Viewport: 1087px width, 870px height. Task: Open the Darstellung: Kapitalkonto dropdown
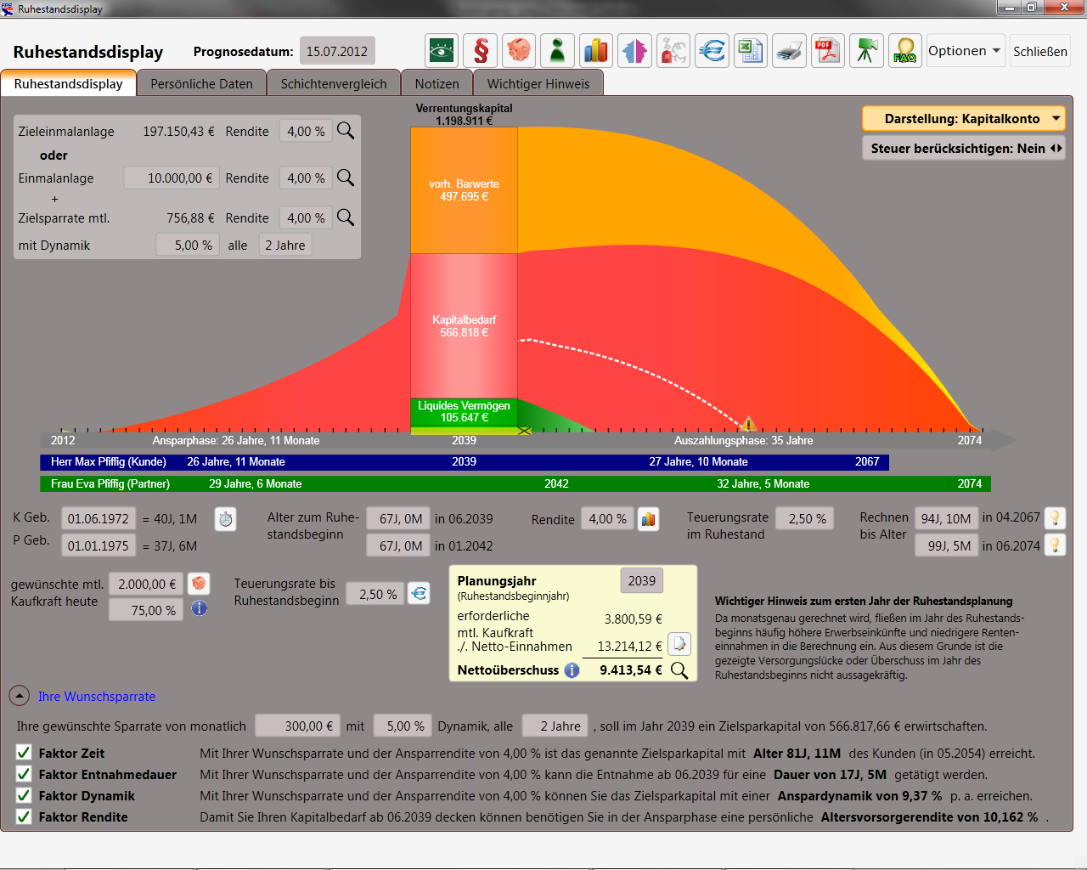(x=963, y=119)
